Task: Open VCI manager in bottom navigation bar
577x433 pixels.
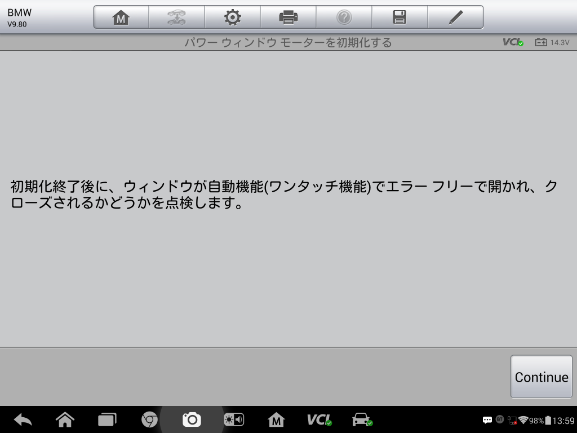Action: point(319,419)
